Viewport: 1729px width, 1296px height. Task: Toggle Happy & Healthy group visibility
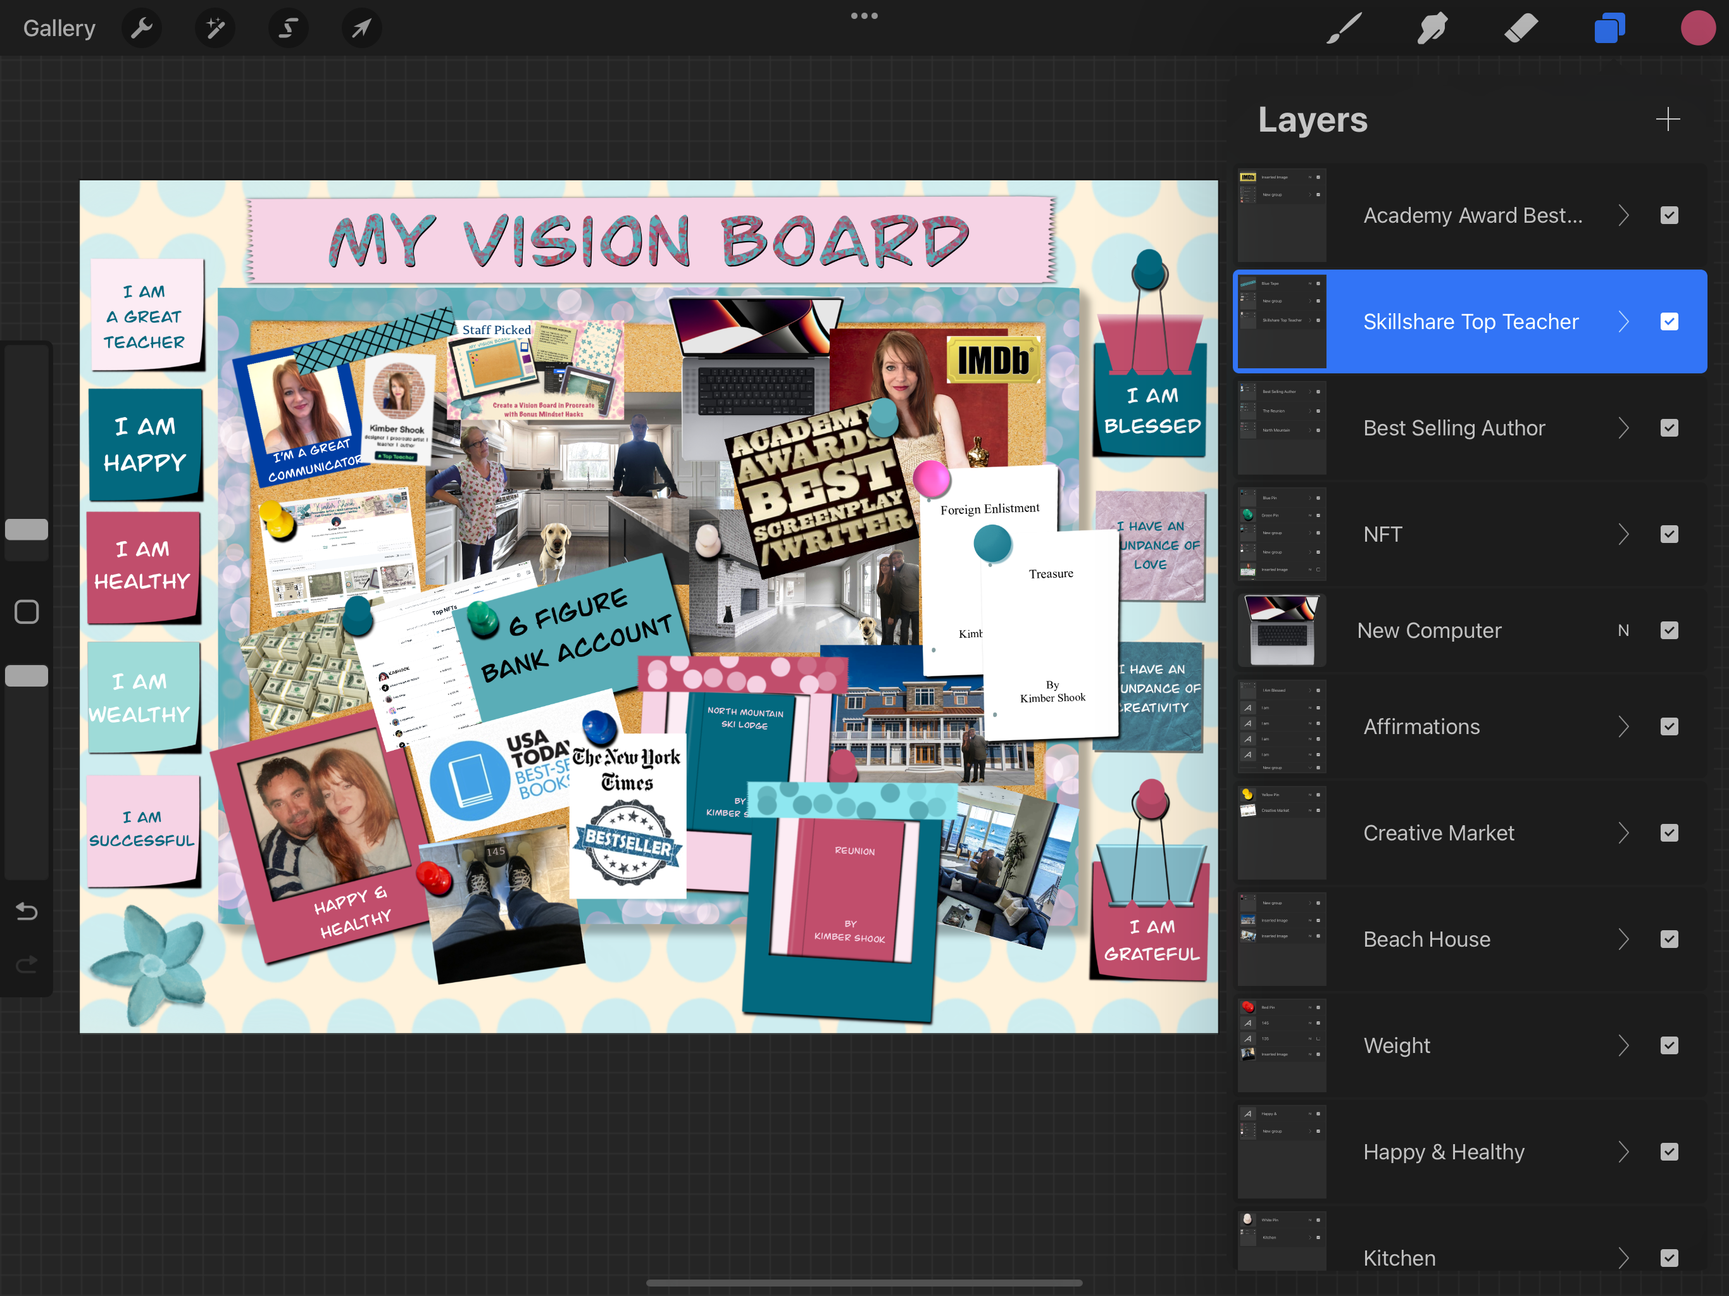tap(1669, 1151)
